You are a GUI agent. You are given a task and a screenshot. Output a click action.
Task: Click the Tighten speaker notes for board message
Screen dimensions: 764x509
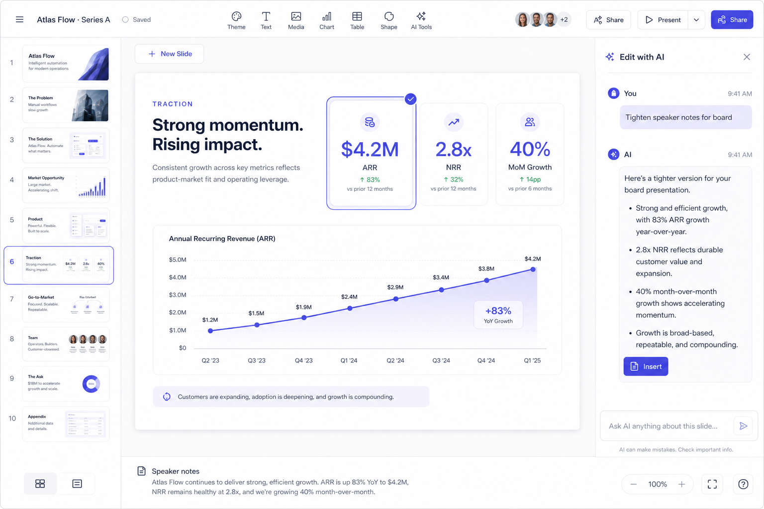click(x=685, y=117)
